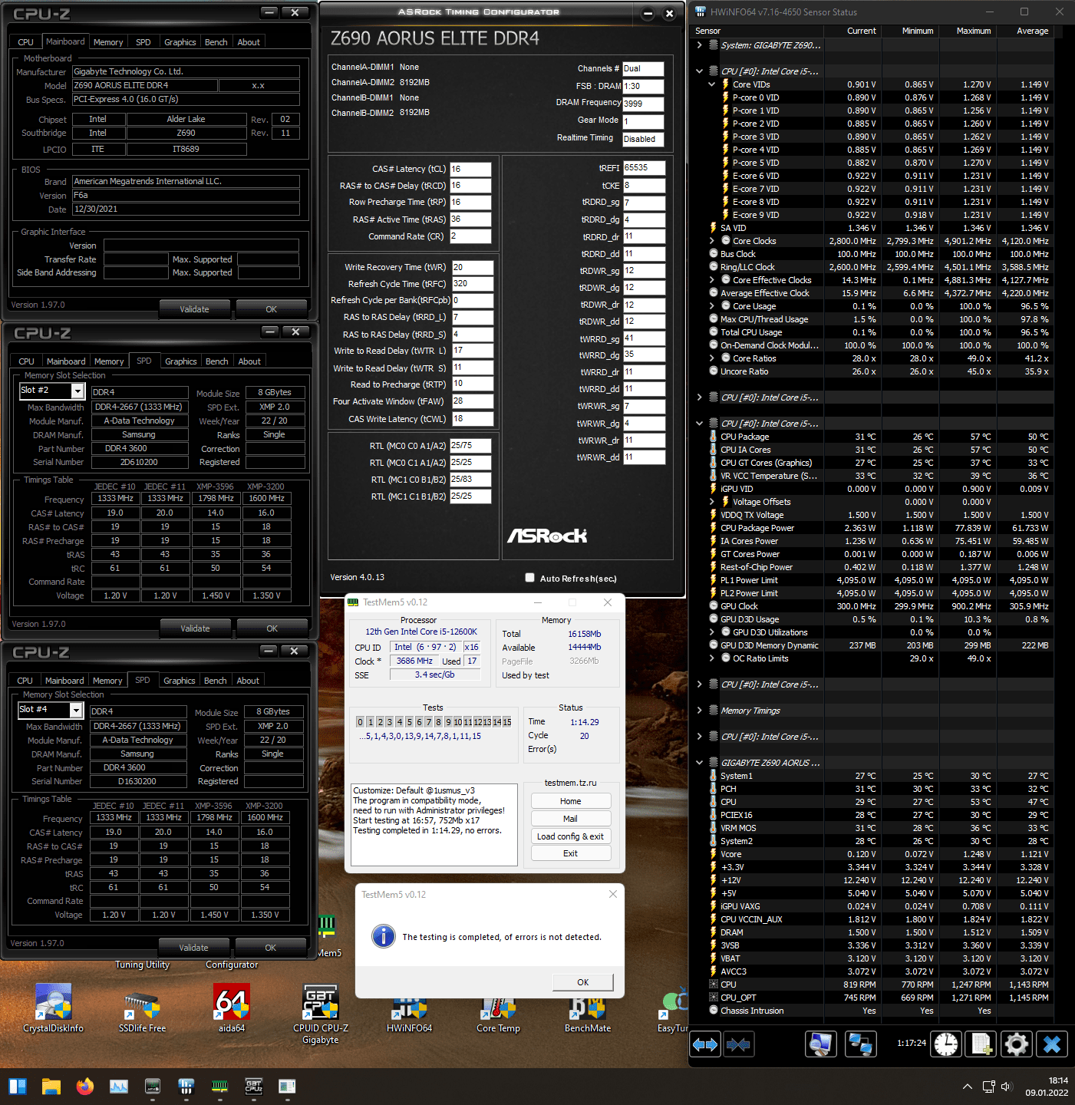Click Mail button in TestMem5
This screenshot has height=1105, width=1075.
point(570,819)
